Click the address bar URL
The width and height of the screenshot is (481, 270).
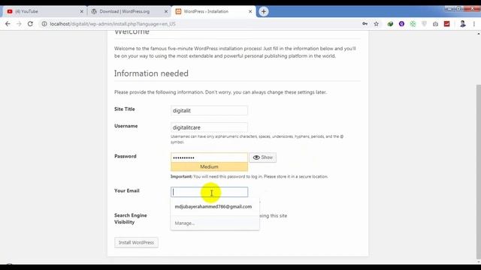(113, 24)
